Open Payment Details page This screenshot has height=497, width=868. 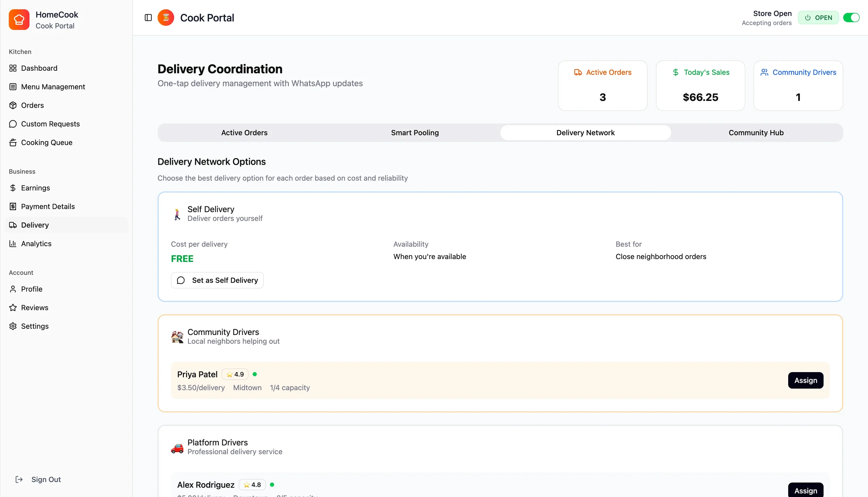[48, 207]
